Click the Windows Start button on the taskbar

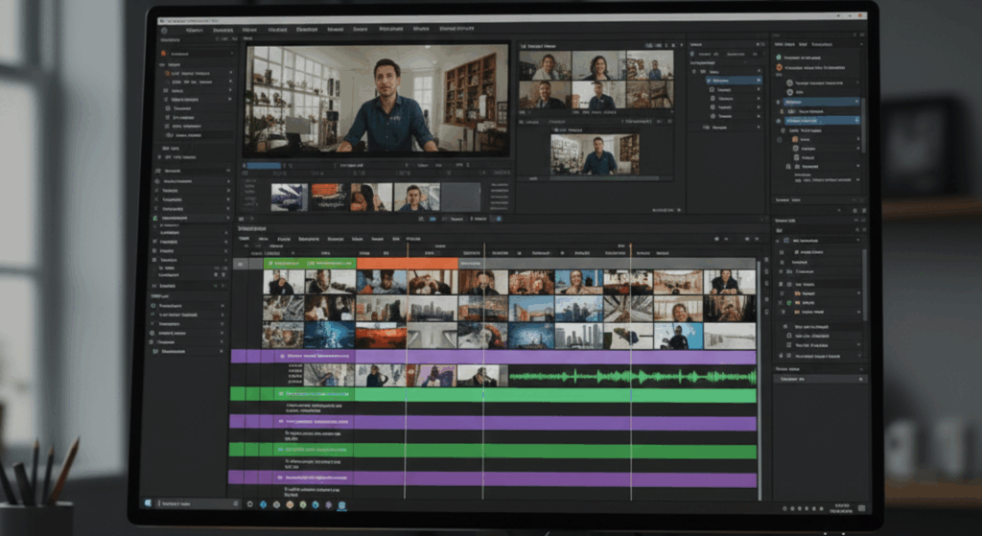[x=148, y=502]
